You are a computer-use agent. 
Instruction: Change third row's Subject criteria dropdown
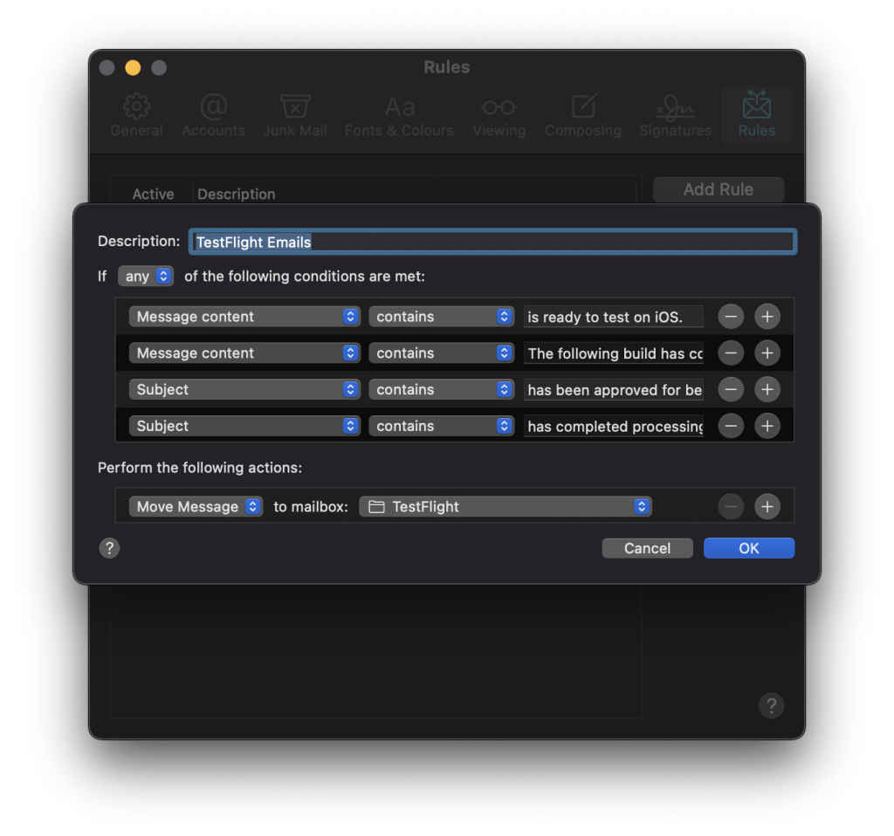click(x=244, y=390)
